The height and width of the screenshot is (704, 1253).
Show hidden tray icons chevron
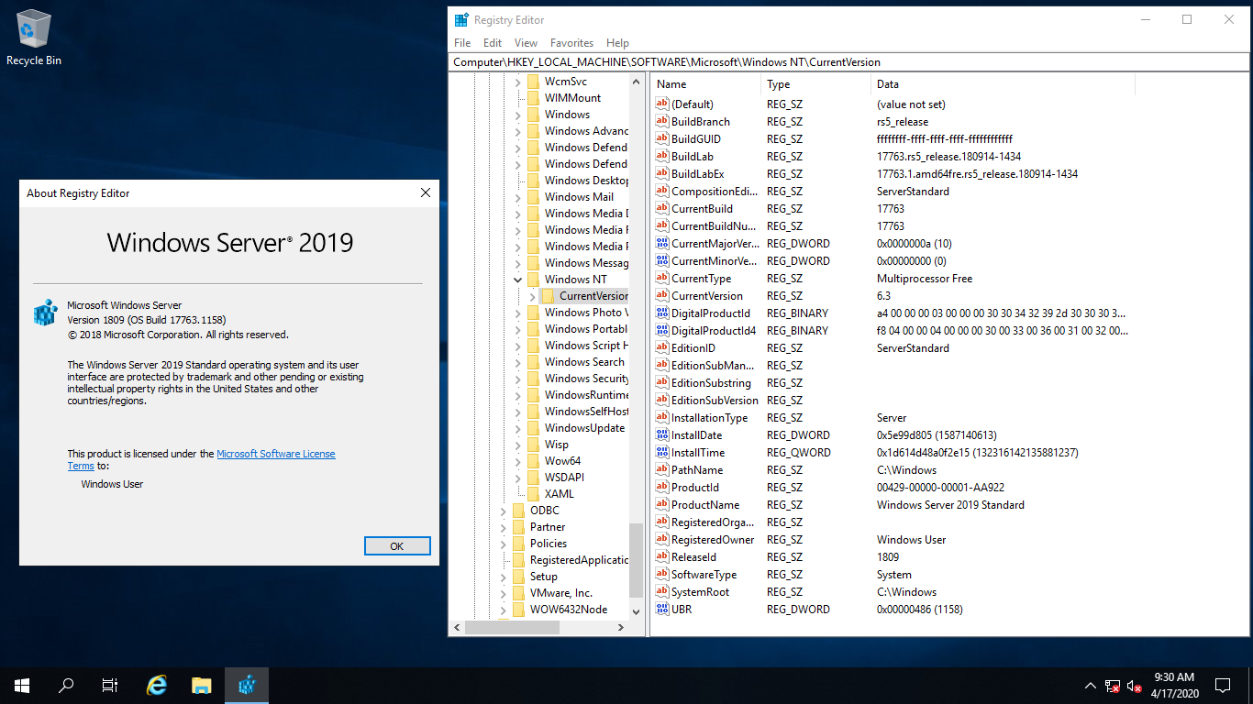(x=1090, y=686)
